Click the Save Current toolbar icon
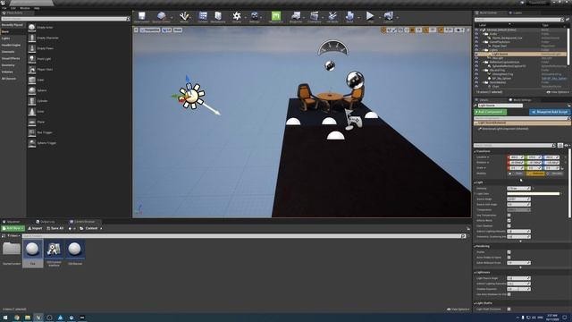This screenshot has width=572, height=322. click(x=141, y=16)
